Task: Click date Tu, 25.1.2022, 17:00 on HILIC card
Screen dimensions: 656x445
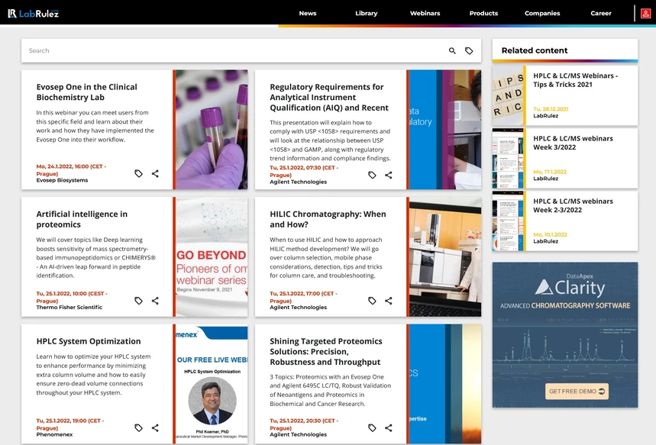Action: coord(303,297)
